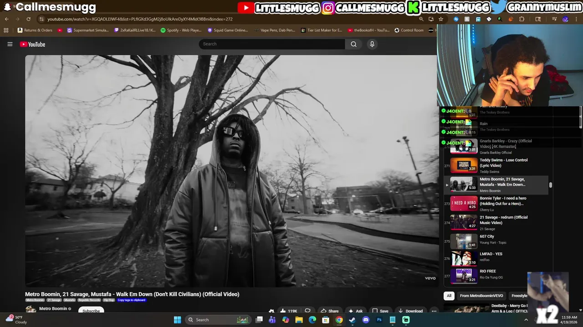
Task: Open the Spotify - Web Player bookmark
Action: (181, 30)
